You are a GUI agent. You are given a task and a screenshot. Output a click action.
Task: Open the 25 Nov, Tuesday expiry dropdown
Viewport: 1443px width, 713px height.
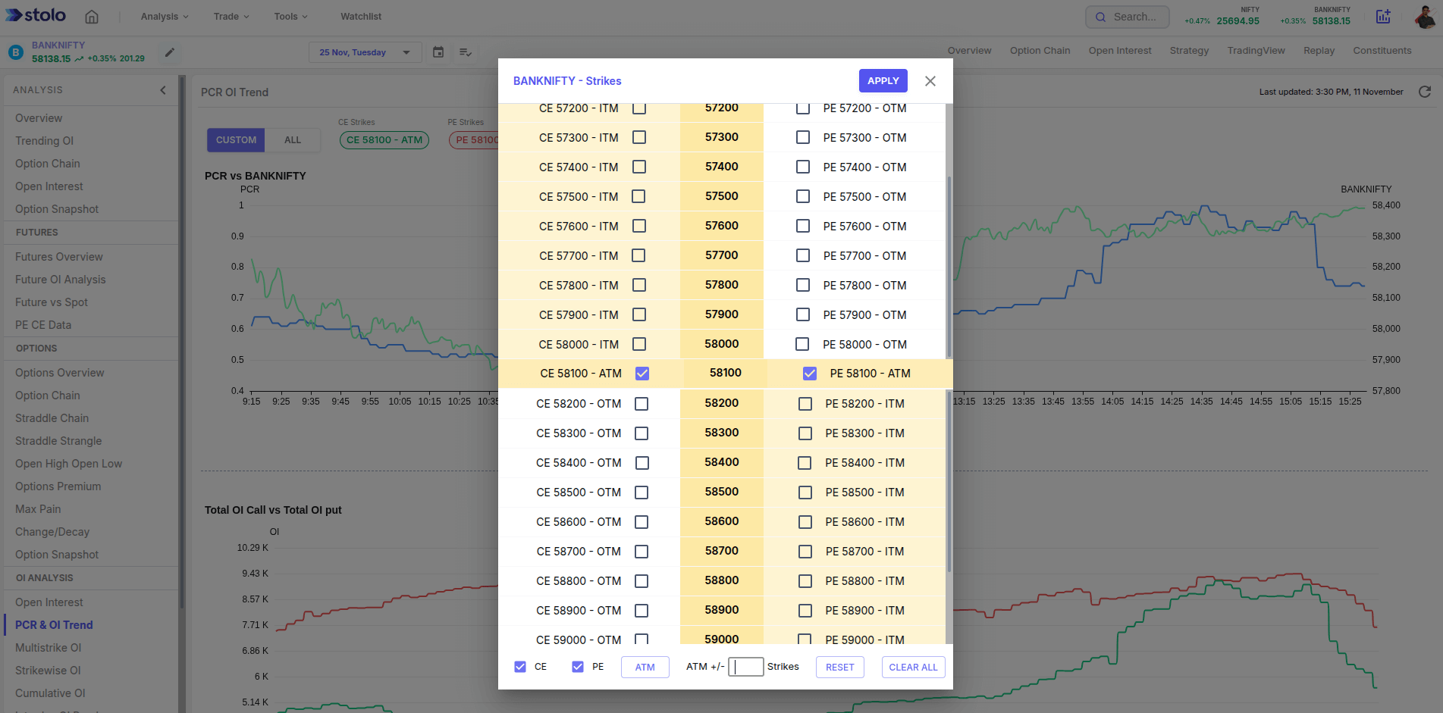[365, 52]
